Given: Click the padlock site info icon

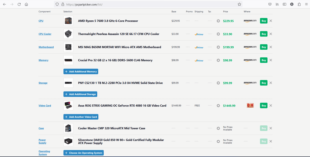Looking at the screenshot, I should click(x=63, y=4).
